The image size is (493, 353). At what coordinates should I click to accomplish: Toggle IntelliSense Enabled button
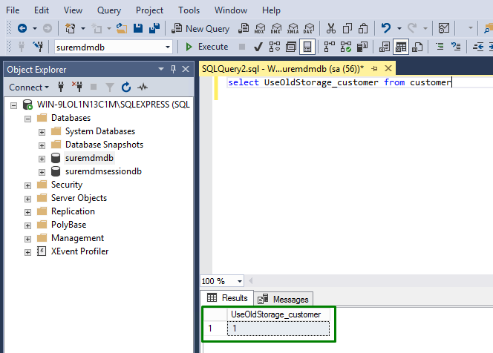(x=307, y=47)
